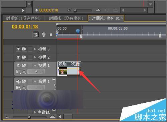Click the work area bar start handle
This screenshot has height=122, width=167.
point(57,32)
